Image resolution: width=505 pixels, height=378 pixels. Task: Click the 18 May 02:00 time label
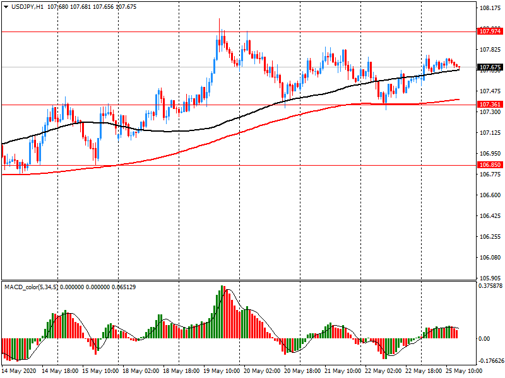tap(140, 371)
